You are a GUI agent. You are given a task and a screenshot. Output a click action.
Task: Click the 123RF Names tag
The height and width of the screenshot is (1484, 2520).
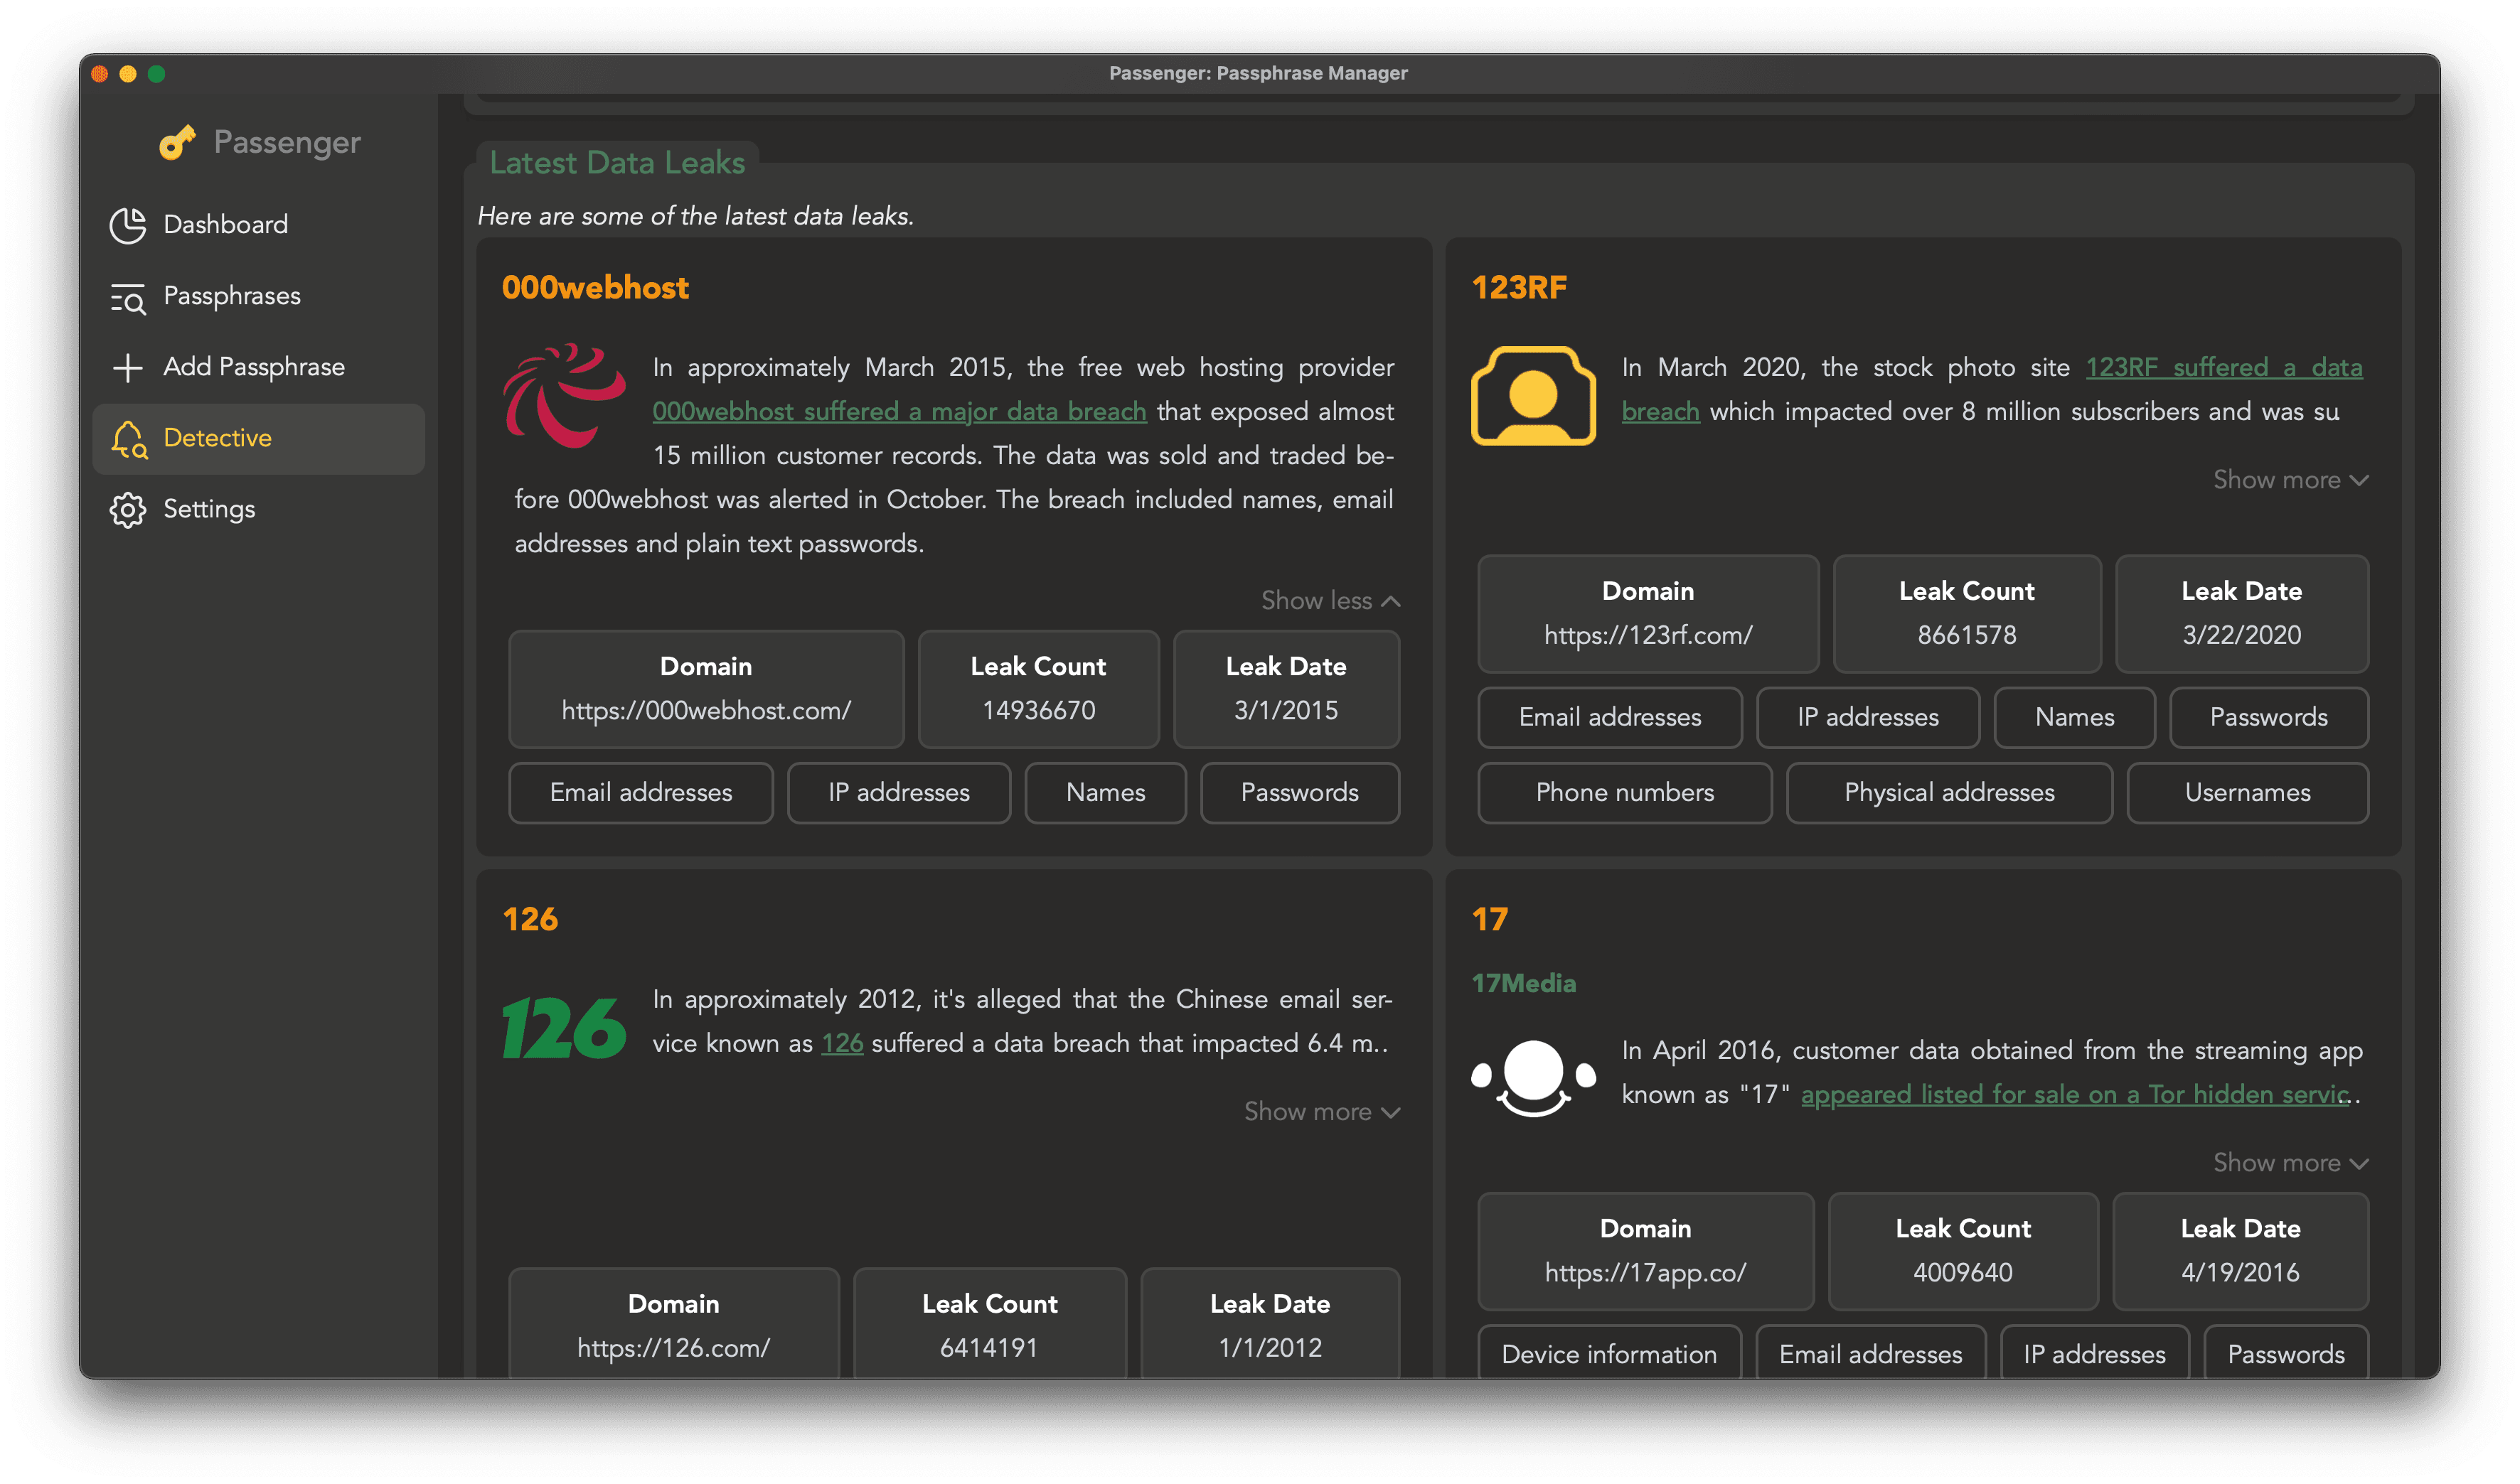tap(2074, 718)
